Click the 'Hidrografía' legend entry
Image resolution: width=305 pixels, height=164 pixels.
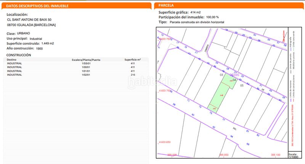click(291, 44)
